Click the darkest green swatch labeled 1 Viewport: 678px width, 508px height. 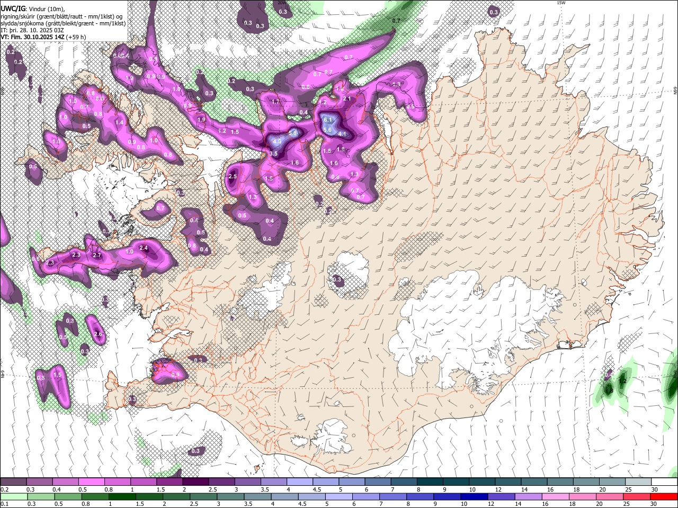point(122,497)
